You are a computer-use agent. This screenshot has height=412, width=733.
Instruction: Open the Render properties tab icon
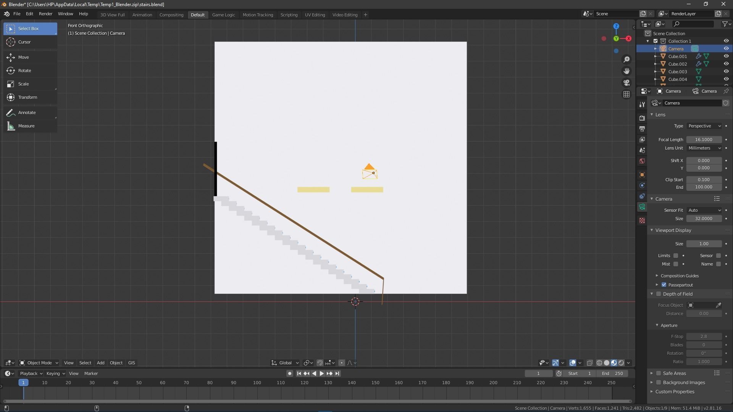(642, 118)
